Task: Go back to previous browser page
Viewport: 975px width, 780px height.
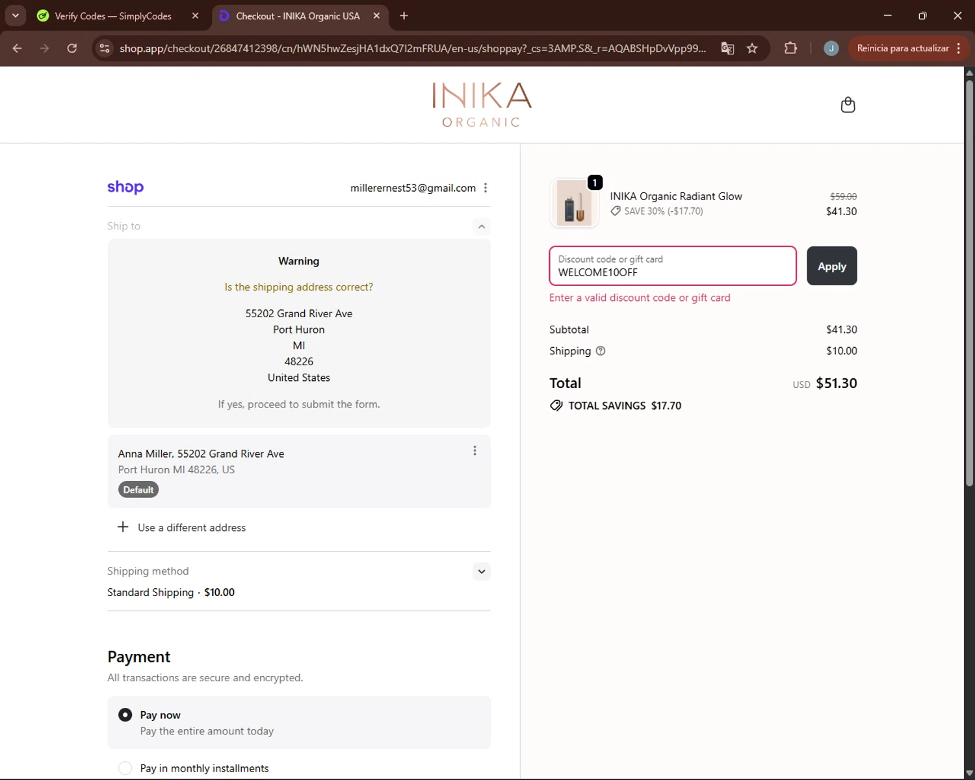Action: (18, 48)
